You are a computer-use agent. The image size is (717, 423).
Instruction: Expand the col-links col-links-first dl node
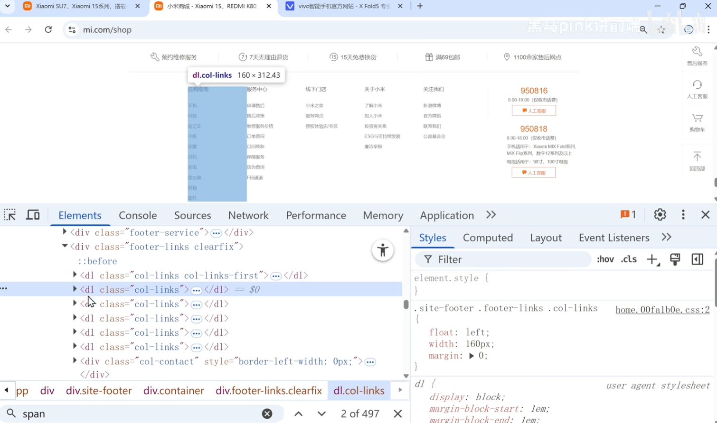click(x=75, y=275)
